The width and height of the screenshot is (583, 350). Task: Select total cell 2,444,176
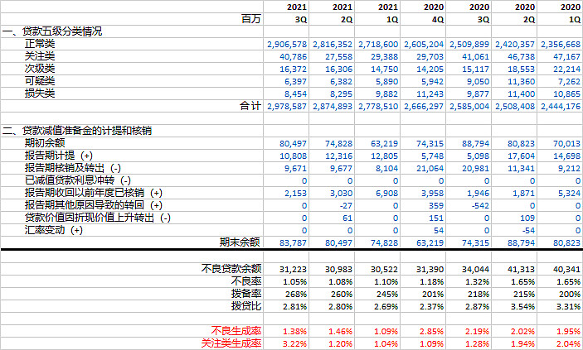pos(561,107)
